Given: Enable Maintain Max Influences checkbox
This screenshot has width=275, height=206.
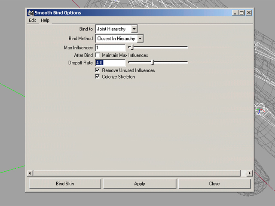Looking at the screenshot, I should pyautogui.click(x=98, y=55).
